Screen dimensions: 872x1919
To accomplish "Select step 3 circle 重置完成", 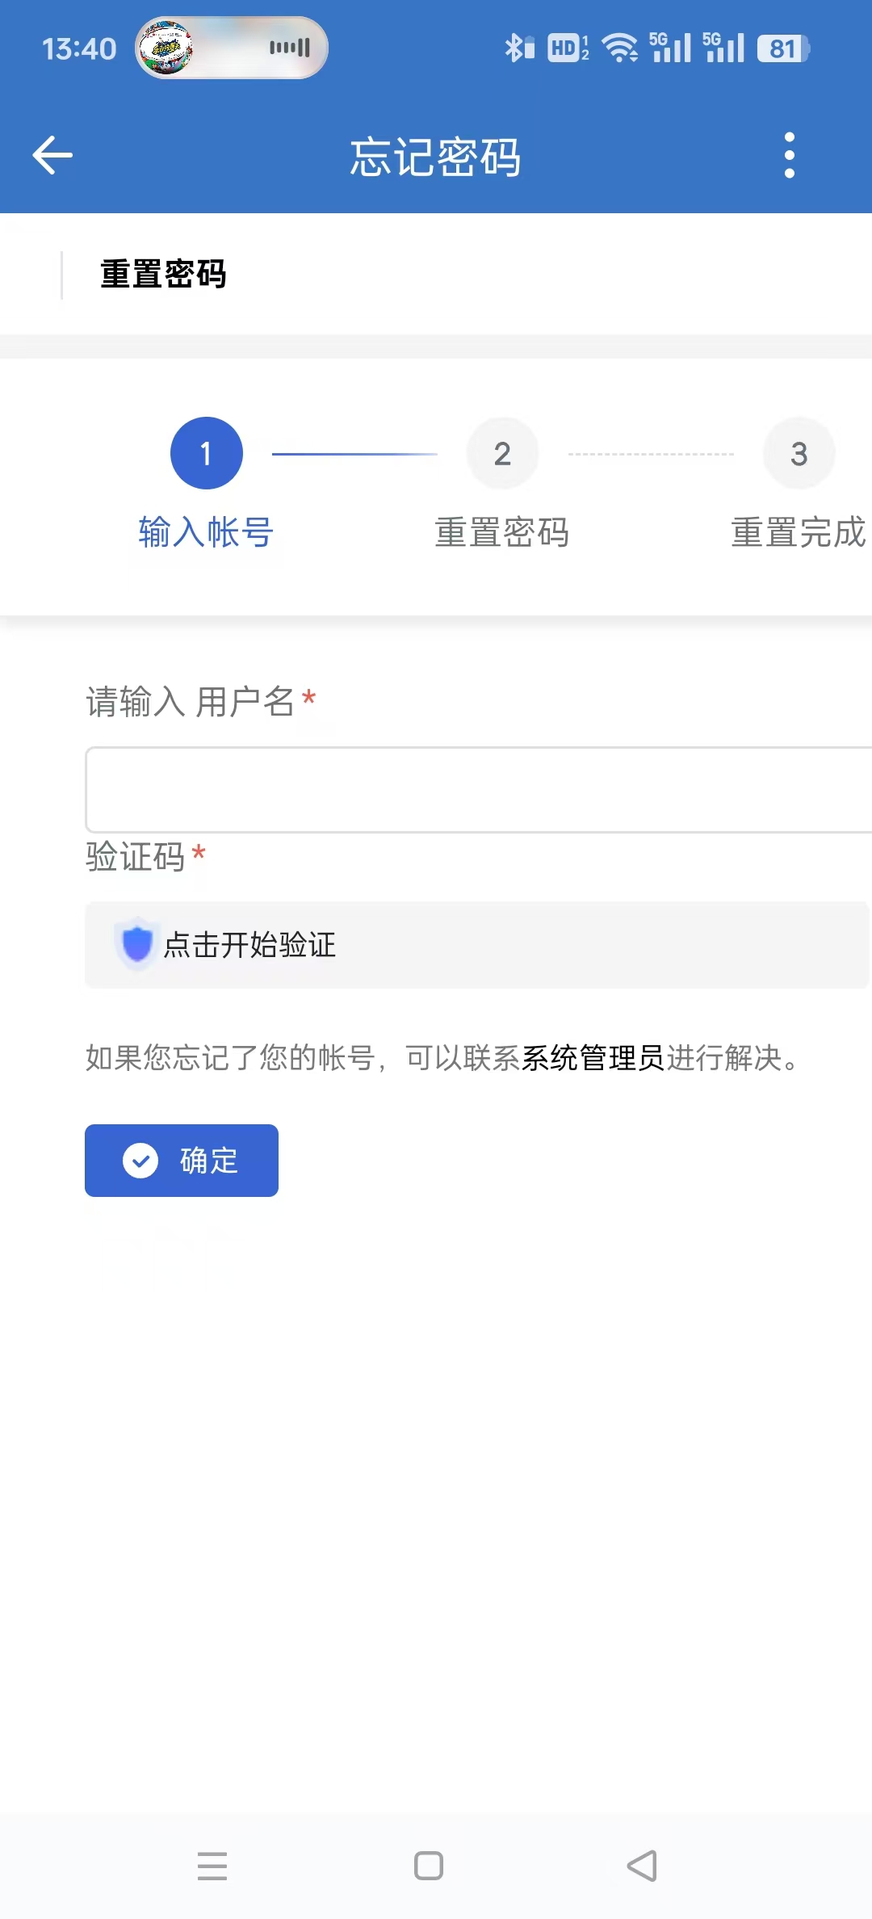I will pos(798,453).
